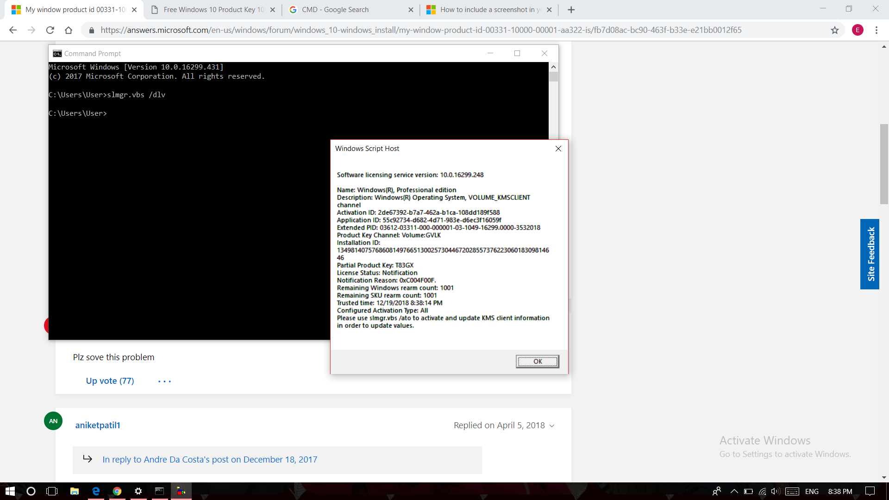Open Settings from the taskbar gear
This screenshot has height=500, width=889.
click(138, 491)
